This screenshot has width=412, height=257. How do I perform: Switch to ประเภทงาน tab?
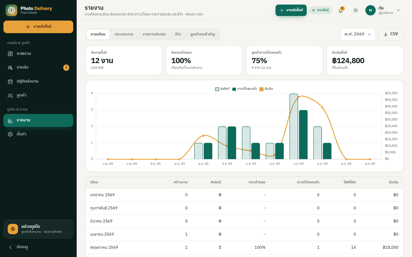(x=124, y=34)
